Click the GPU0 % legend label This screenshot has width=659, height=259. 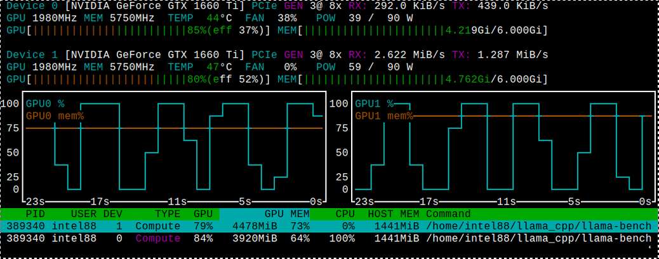pos(45,103)
